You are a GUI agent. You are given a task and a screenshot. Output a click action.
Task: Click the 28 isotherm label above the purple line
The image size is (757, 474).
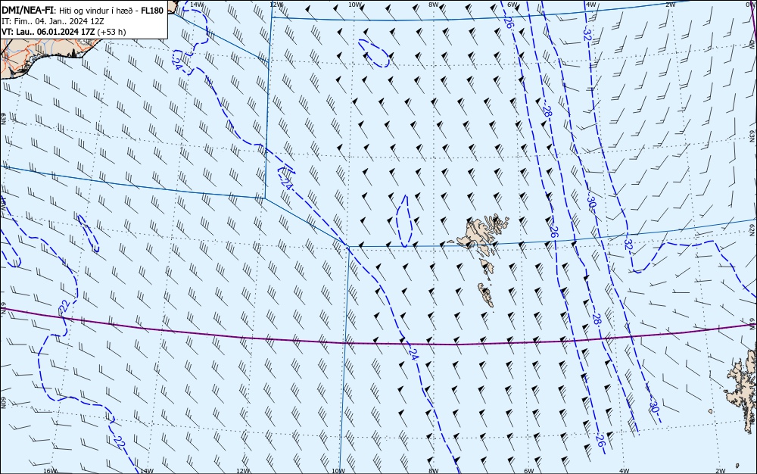[597, 319]
